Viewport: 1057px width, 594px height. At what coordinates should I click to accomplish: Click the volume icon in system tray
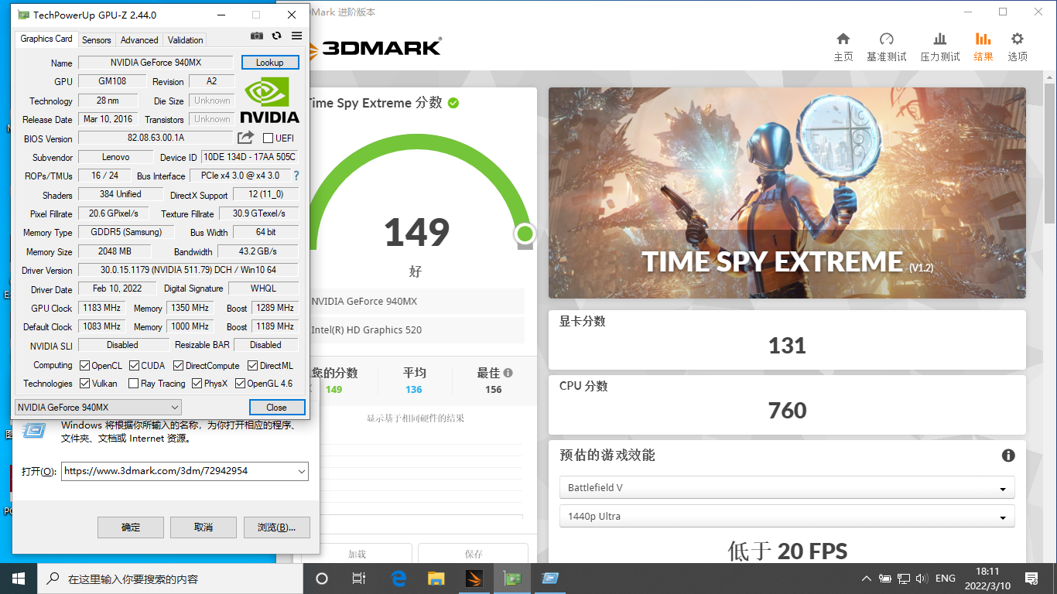(922, 579)
